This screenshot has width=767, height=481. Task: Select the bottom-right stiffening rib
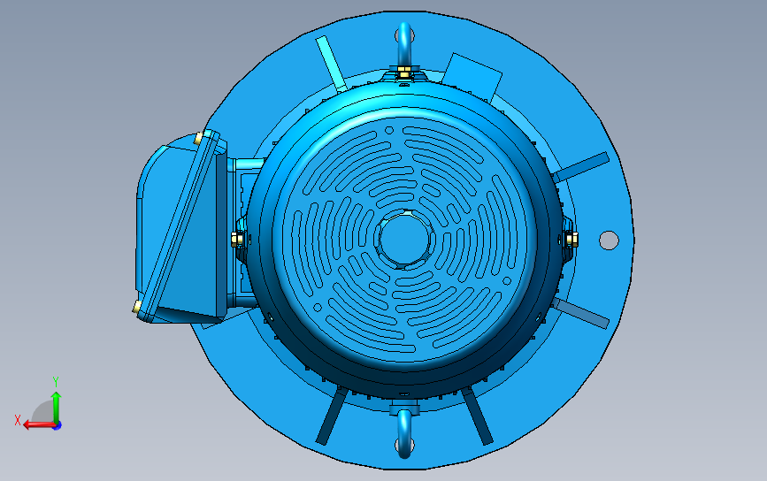(477, 416)
